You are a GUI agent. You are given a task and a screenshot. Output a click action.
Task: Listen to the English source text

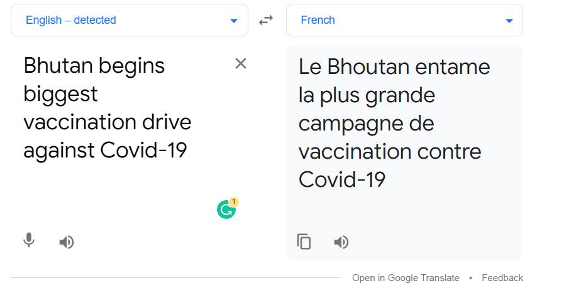coord(67,242)
